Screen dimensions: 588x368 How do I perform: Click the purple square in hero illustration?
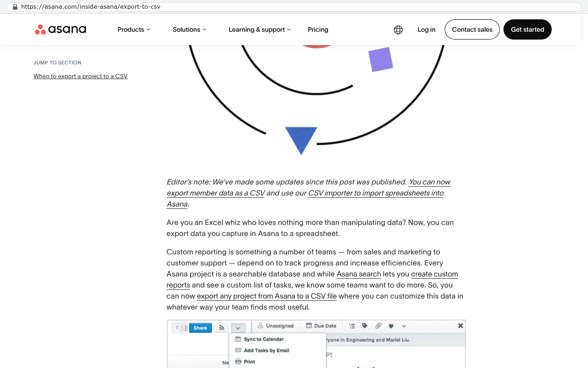(381, 59)
